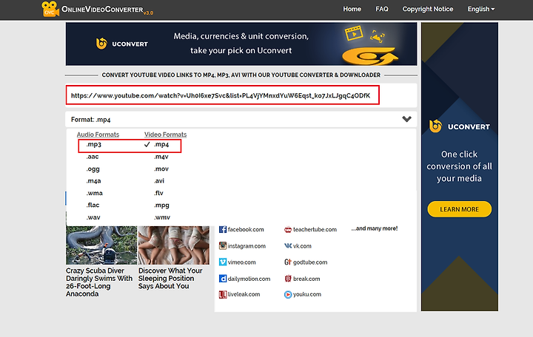Select .flv video format
The image size is (533, 337).
coord(158,193)
